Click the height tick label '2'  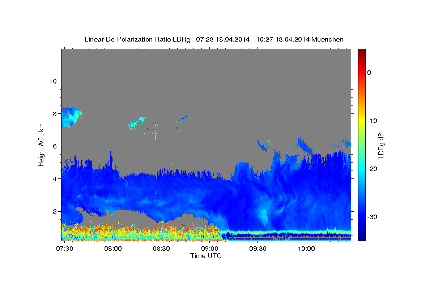(55, 211)
